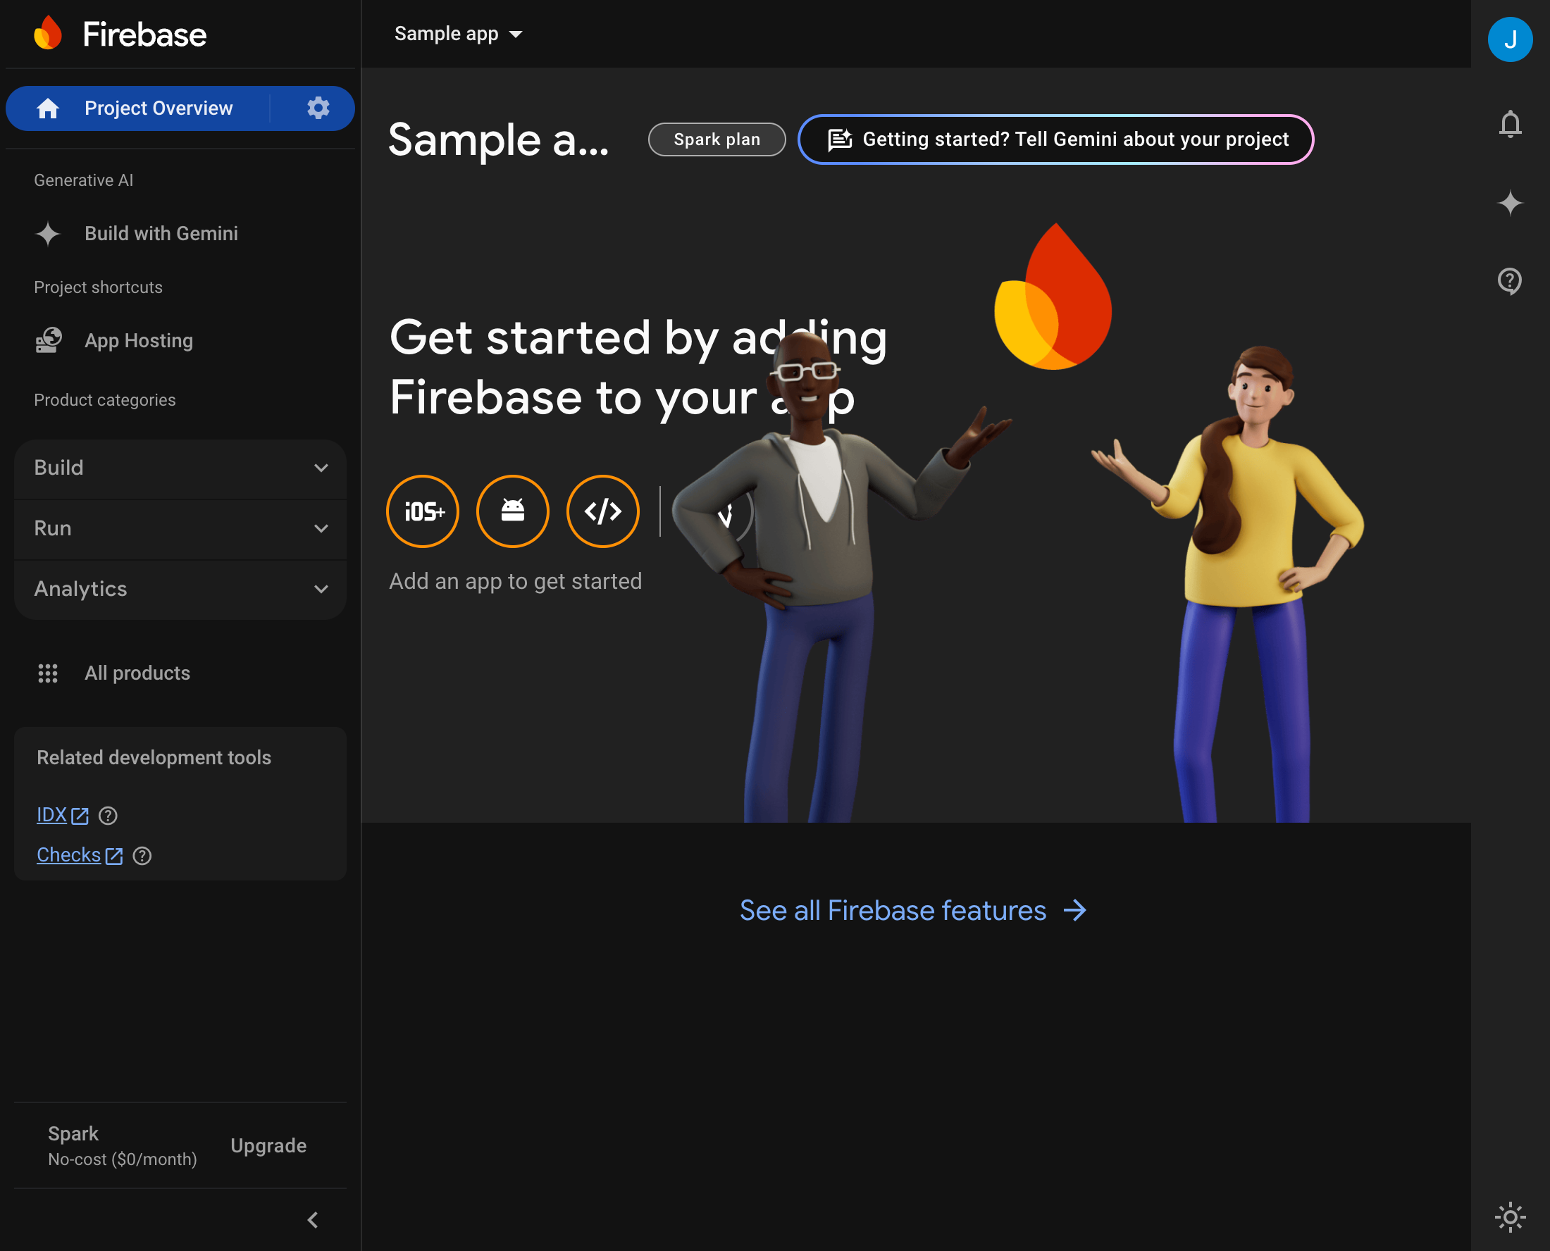Screen dimensions: 1550x1251
Task: Select the App Hosting shortcut
Action: click(137, 340)
